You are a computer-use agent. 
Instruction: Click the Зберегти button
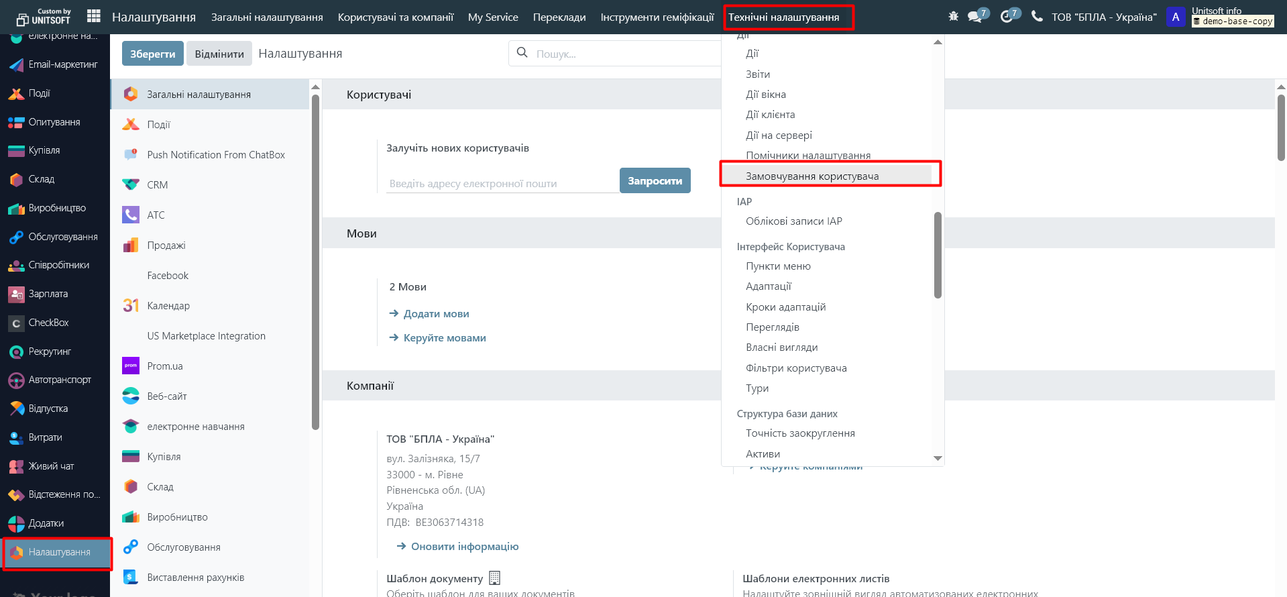tap(152, 54)
